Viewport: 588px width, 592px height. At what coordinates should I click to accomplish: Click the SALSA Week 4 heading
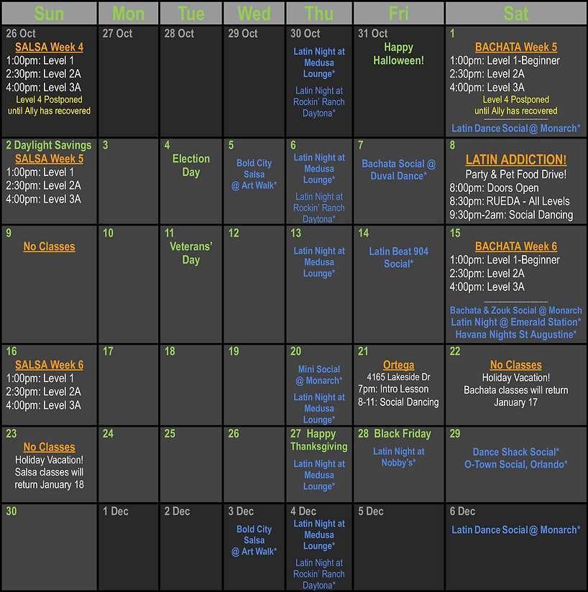click(49, 47)
